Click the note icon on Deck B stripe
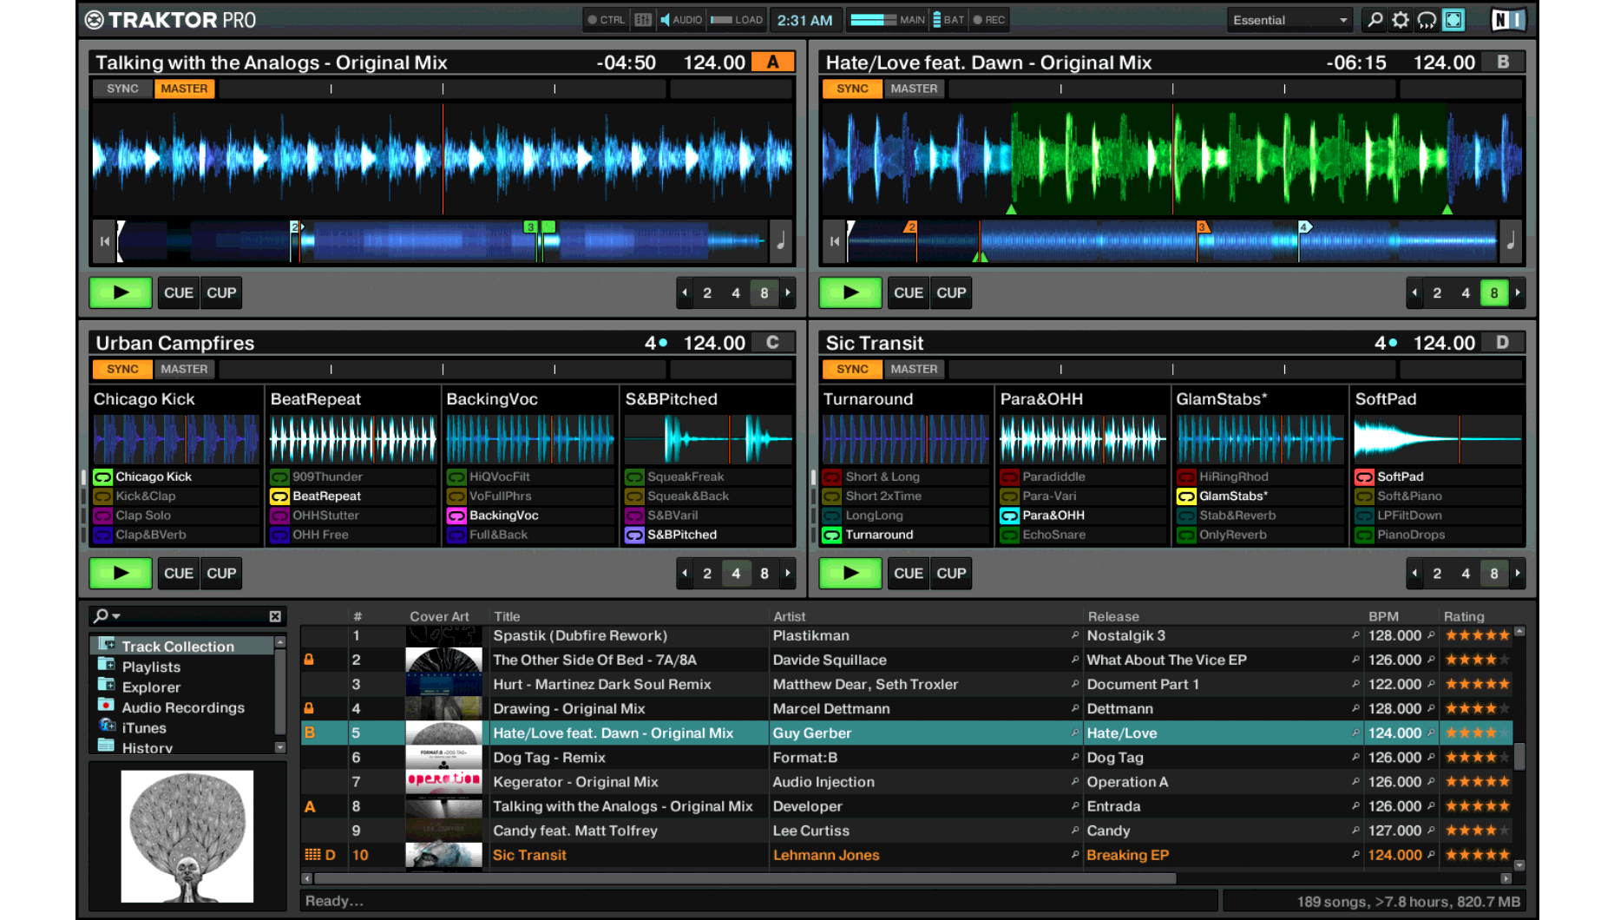The width and height of the screenshot is (1614, 920). coord(1511,241)
